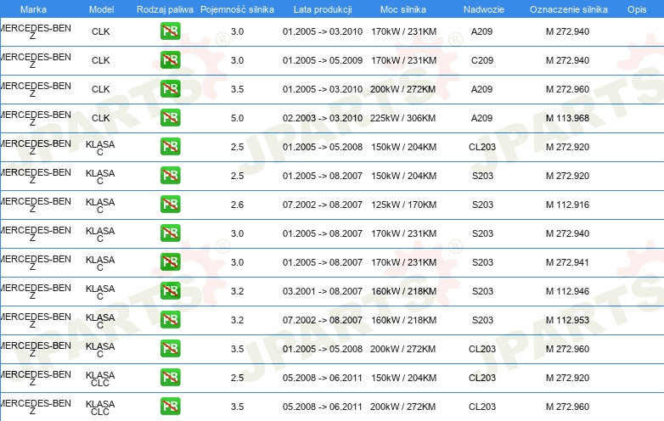Click the Opis column header
The height and width of the screenshot is (421, 664).
point(637,9)
